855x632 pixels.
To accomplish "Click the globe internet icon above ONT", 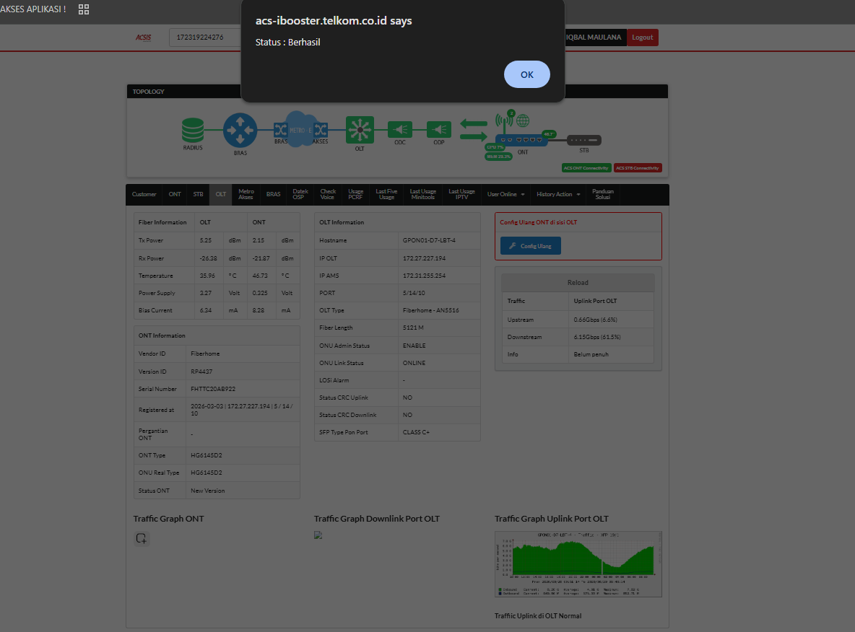I will 523,120.
